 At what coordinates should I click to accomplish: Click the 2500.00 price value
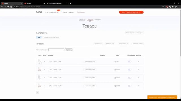coord(117,86)
